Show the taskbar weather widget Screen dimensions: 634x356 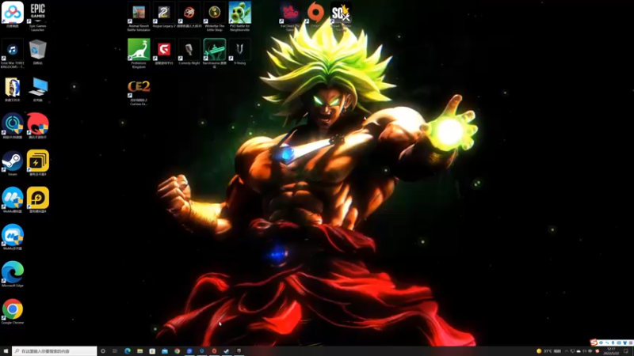coord(548,351)
